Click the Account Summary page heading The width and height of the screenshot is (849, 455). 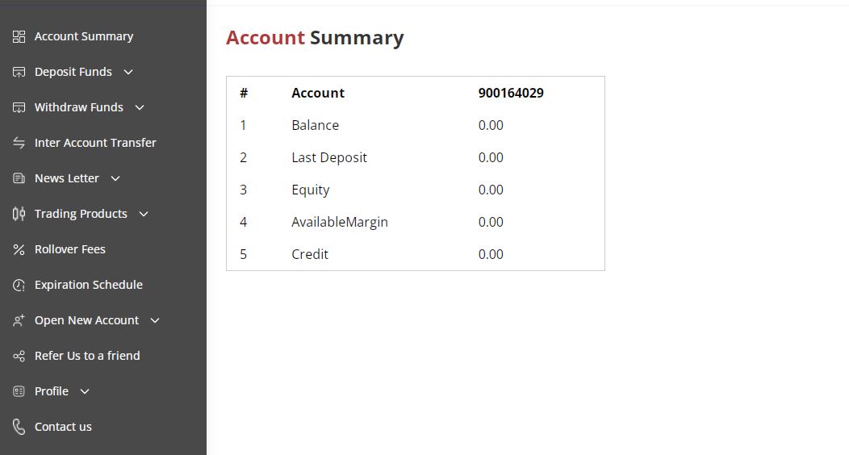(x=315, y=38)
